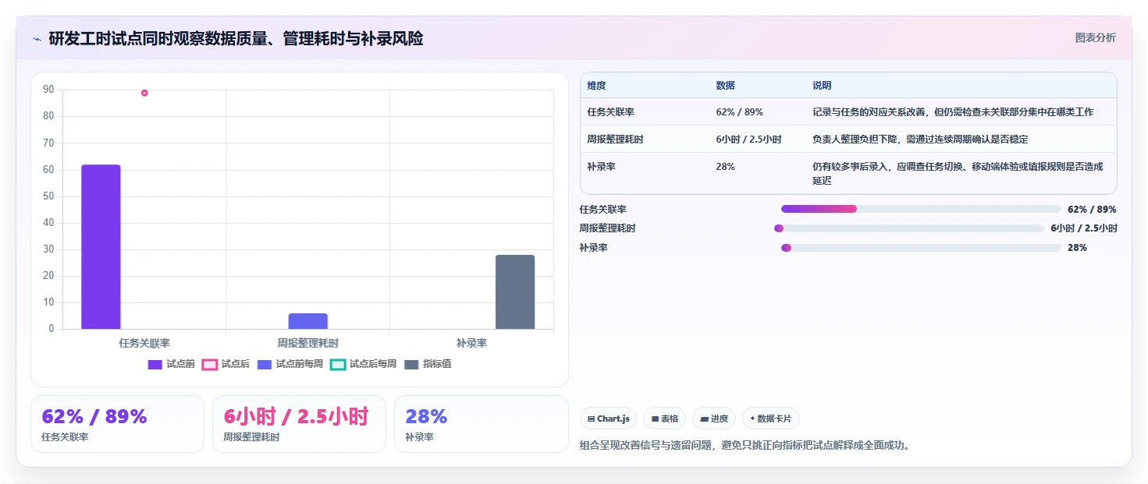Select the 62% / 89% table cell
Screen dimensions: 1148x484
coord(739,112)
